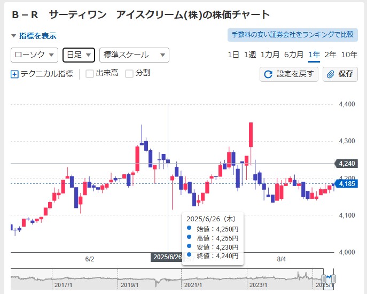Click the 2019/1 marker in the overview timeline
The image size is (367, 294).
pyautogui.click(x=129, y=285)
